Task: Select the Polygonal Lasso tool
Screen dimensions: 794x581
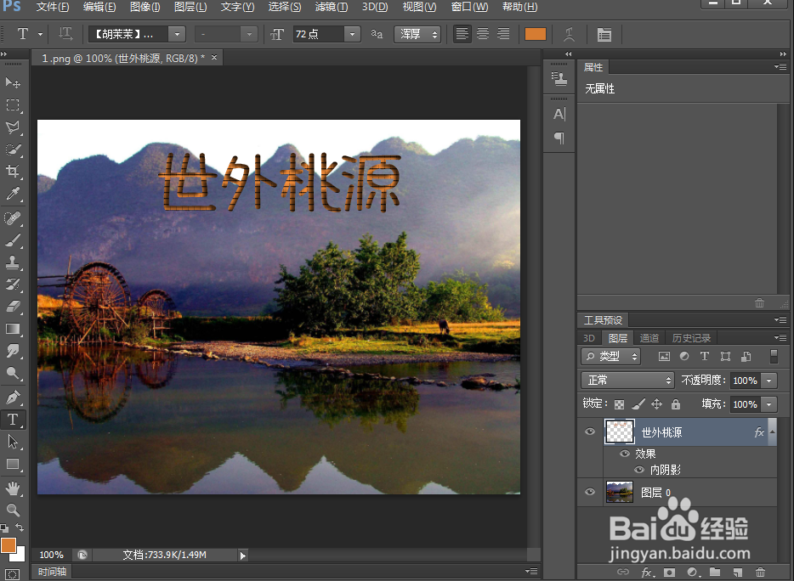Action: click(x=13, y=127)
